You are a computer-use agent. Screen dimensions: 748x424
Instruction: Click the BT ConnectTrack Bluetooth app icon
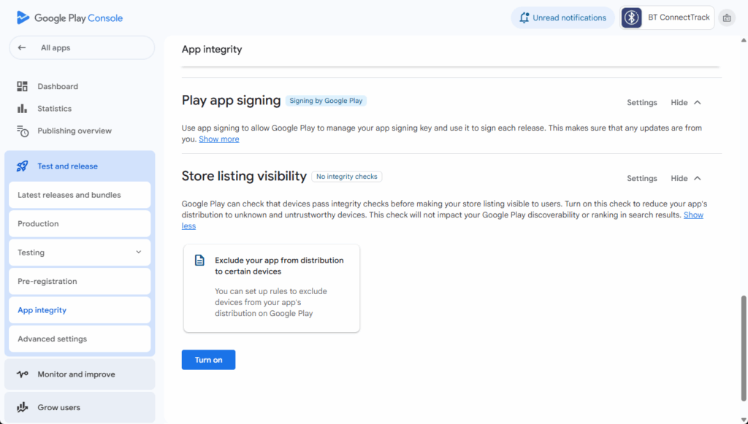coord(631,18)
